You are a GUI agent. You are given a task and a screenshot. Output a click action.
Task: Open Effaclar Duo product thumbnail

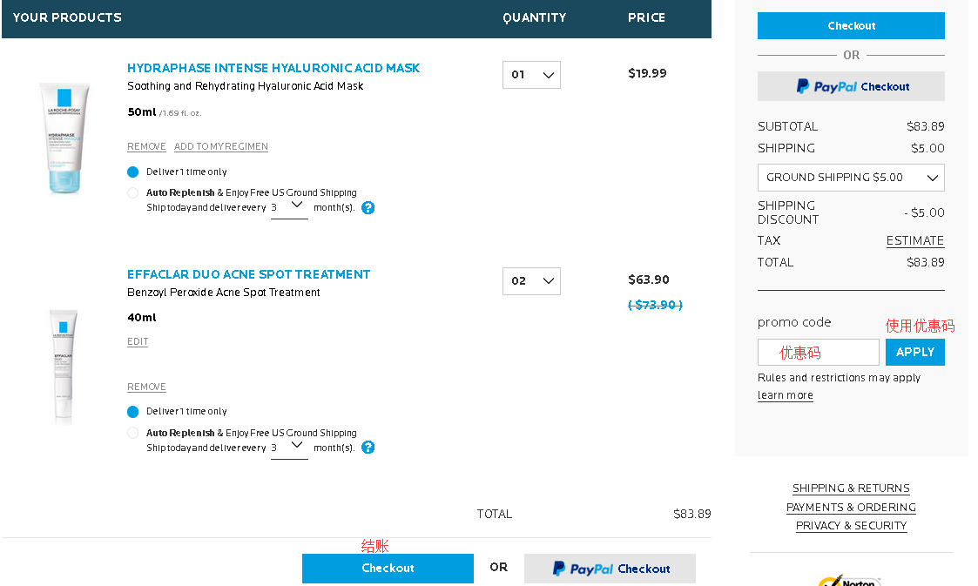pyautogui.click(x=64, y=366)
